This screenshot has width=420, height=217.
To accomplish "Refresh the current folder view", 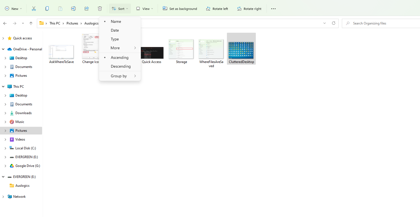I will pos(334,23).
